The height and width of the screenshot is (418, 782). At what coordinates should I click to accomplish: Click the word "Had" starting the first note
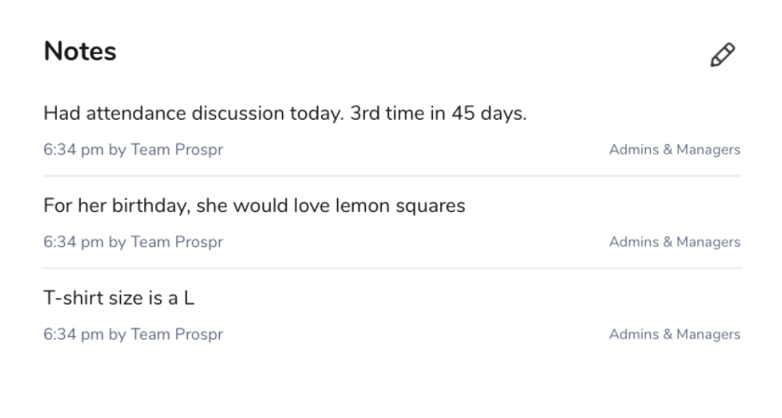[x=61, y=114]
